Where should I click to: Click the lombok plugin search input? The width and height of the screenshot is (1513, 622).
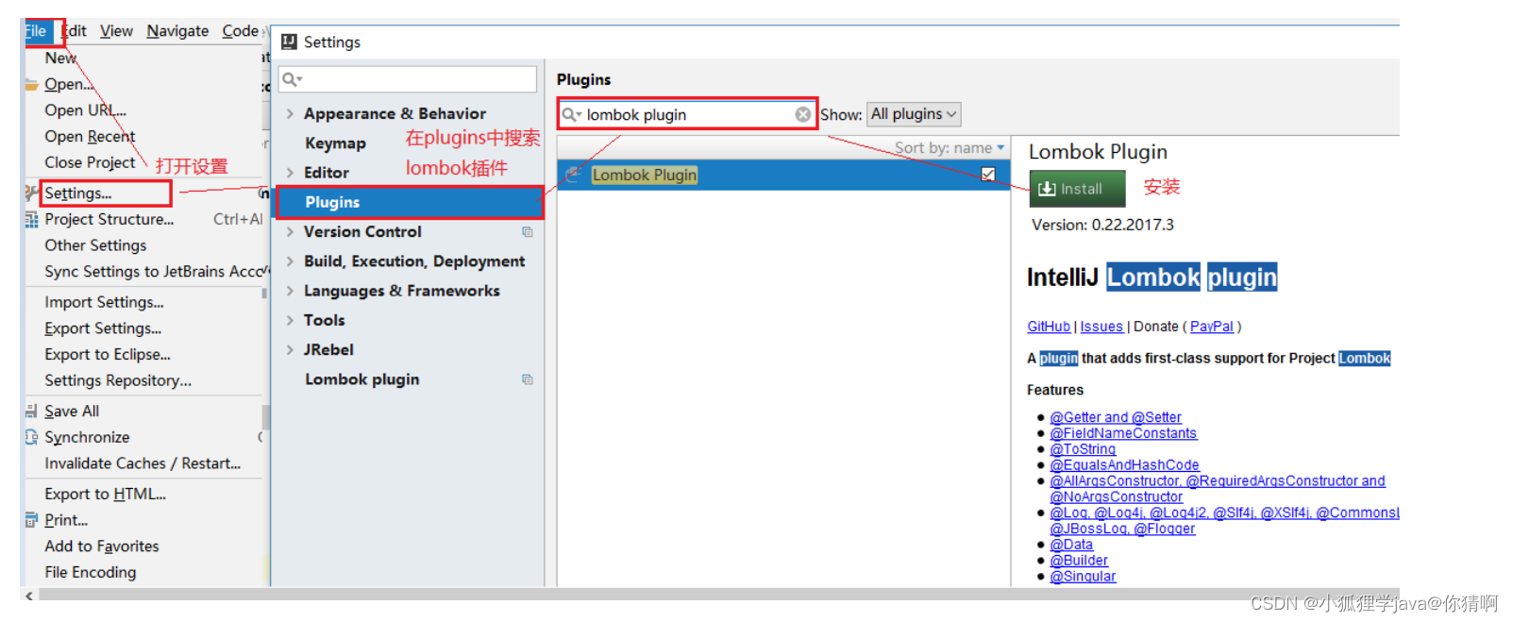pos(687,114)
